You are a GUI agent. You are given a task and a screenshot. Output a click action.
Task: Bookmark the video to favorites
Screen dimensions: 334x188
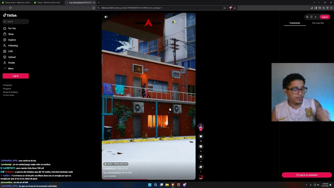point(201,157)
